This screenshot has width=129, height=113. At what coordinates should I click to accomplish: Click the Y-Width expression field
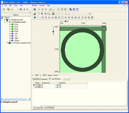click(49, 85)
